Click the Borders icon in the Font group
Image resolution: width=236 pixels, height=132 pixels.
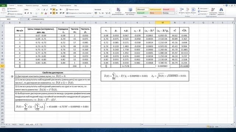pyautogui.click(x=36, y=13)
